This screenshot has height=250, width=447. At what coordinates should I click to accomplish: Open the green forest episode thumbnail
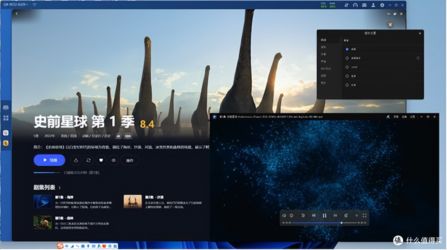pyautogui.click(x=43, y=222)
